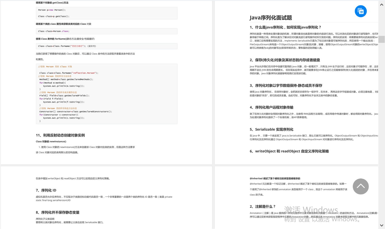
Task: Click code line "System.out.println(m.toString());"
Action: pyautogui.click(x=64, y=86)
